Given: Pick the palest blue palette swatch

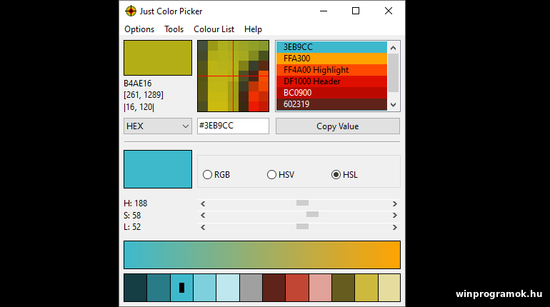Looking at the screenshot, I should (x=228, y=288).
